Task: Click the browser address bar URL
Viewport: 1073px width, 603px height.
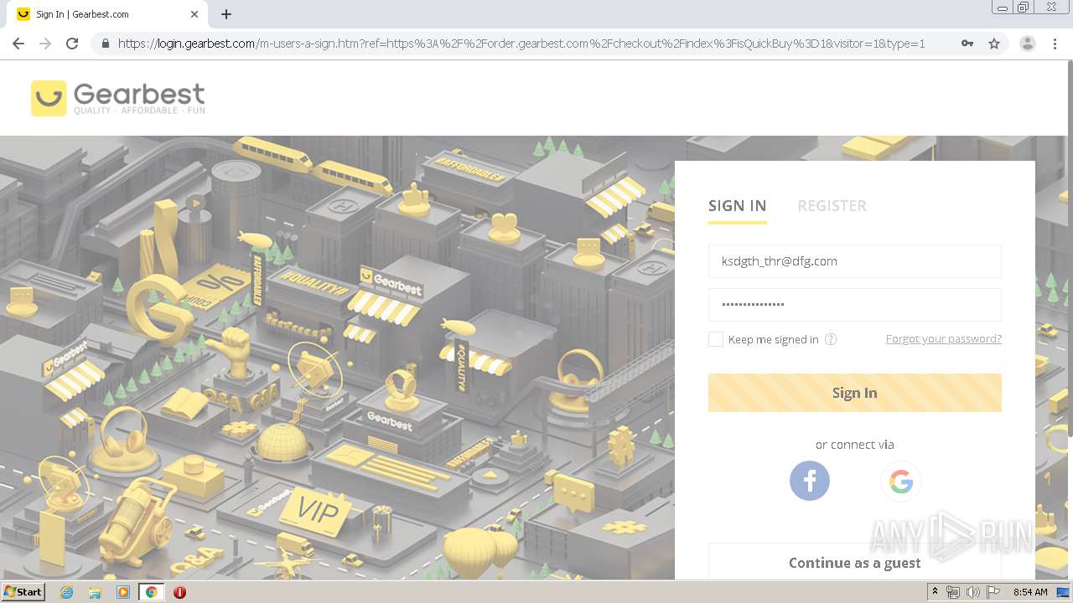Action: tap(521, 44)
